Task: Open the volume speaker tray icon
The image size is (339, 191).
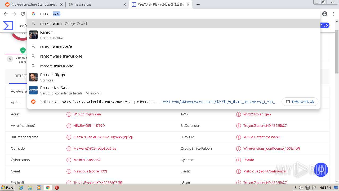Action: 301,188
